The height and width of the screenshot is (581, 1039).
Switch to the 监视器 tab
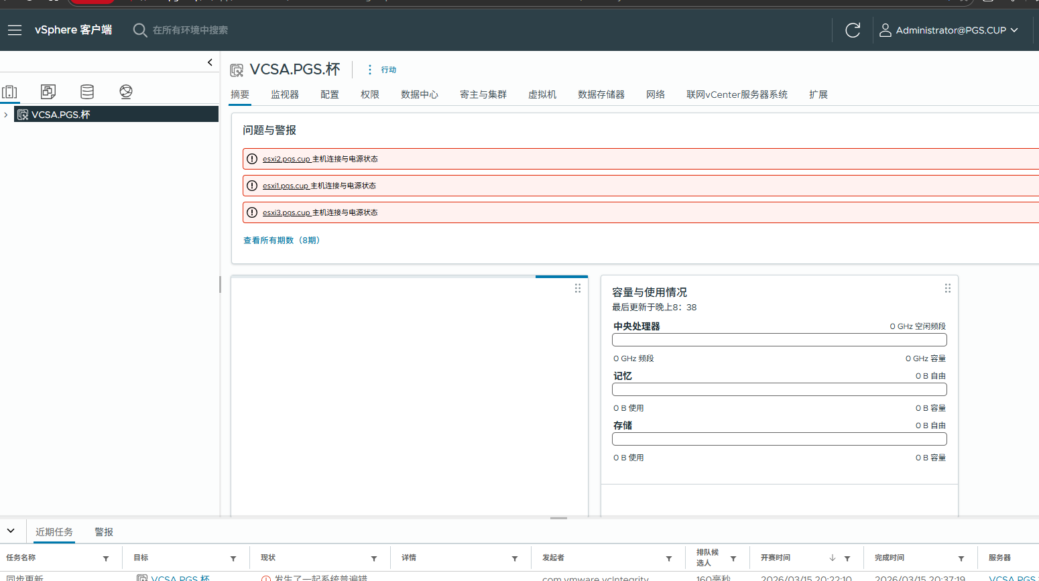coord(285,94)
